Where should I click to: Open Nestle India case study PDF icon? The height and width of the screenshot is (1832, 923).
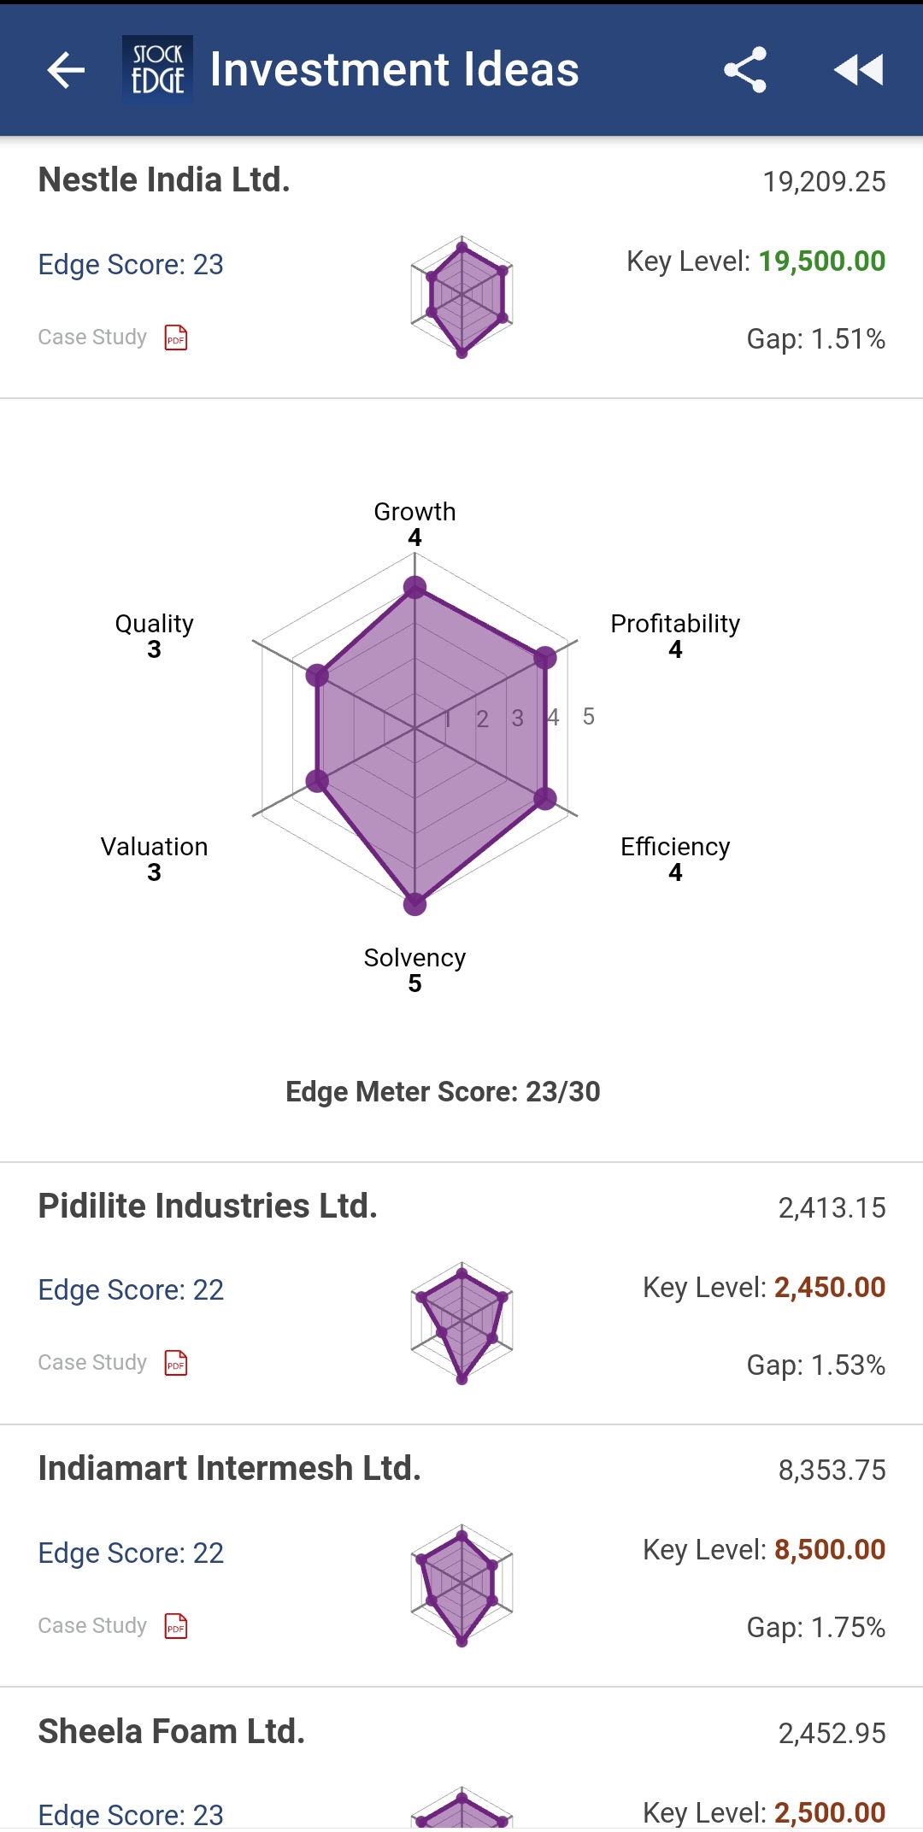[176, 338]
